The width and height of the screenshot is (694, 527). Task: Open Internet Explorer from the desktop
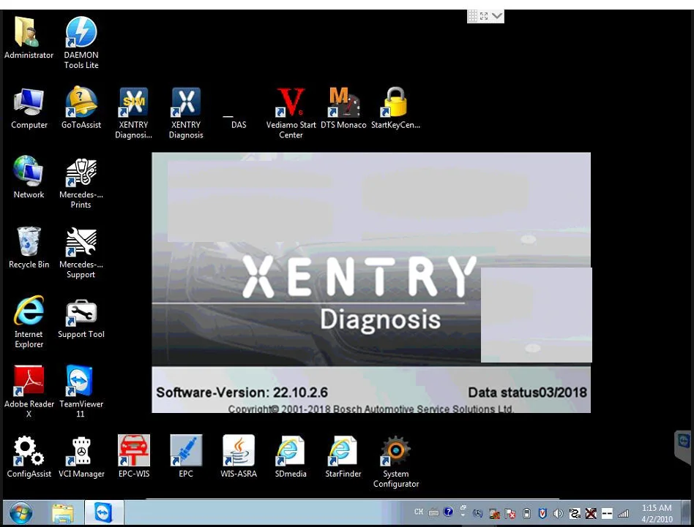[29, 322]
